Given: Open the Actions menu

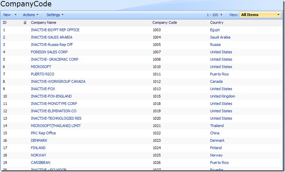Looking at the screenshot, I should (31, 15).
